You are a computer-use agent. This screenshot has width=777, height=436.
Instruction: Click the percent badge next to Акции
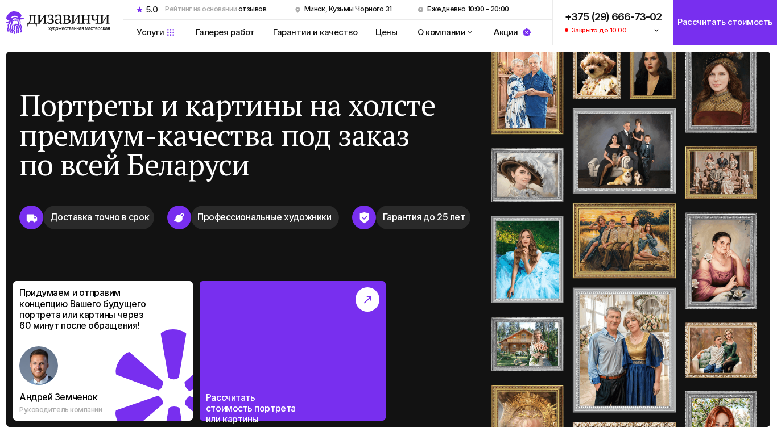527,32
